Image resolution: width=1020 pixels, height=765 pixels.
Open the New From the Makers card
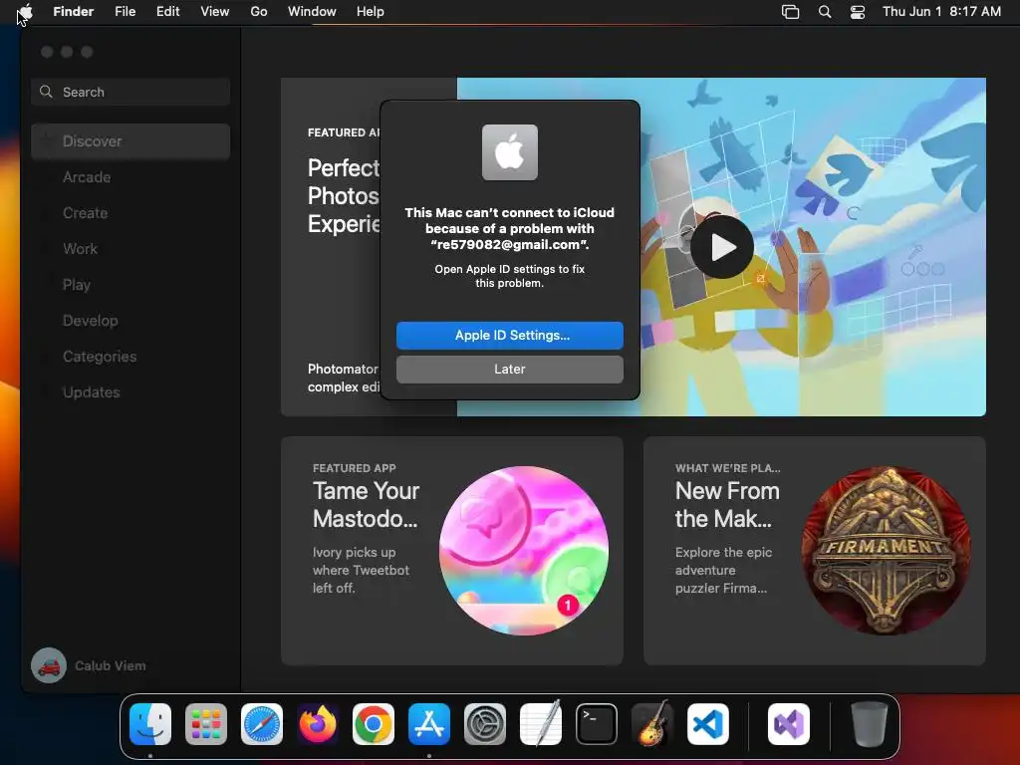tap(815, 550)
